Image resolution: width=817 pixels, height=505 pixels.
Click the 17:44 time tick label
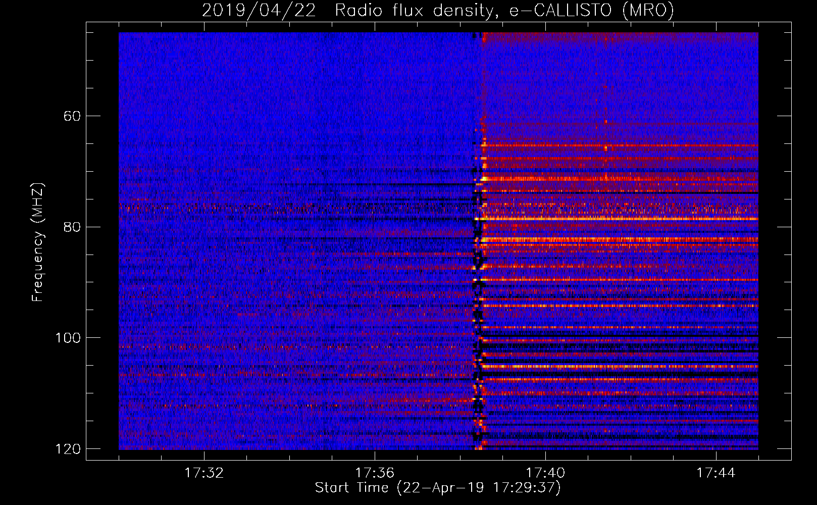click(x=716, y=473)
